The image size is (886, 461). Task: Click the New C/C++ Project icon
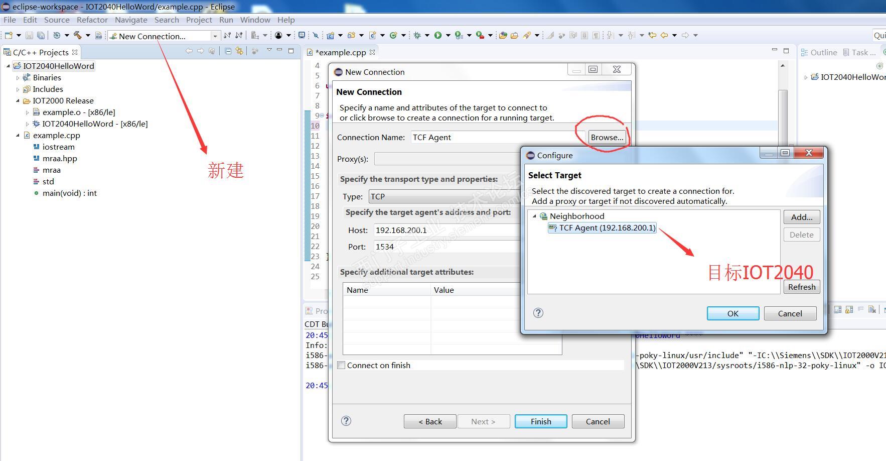pos(330,35)
